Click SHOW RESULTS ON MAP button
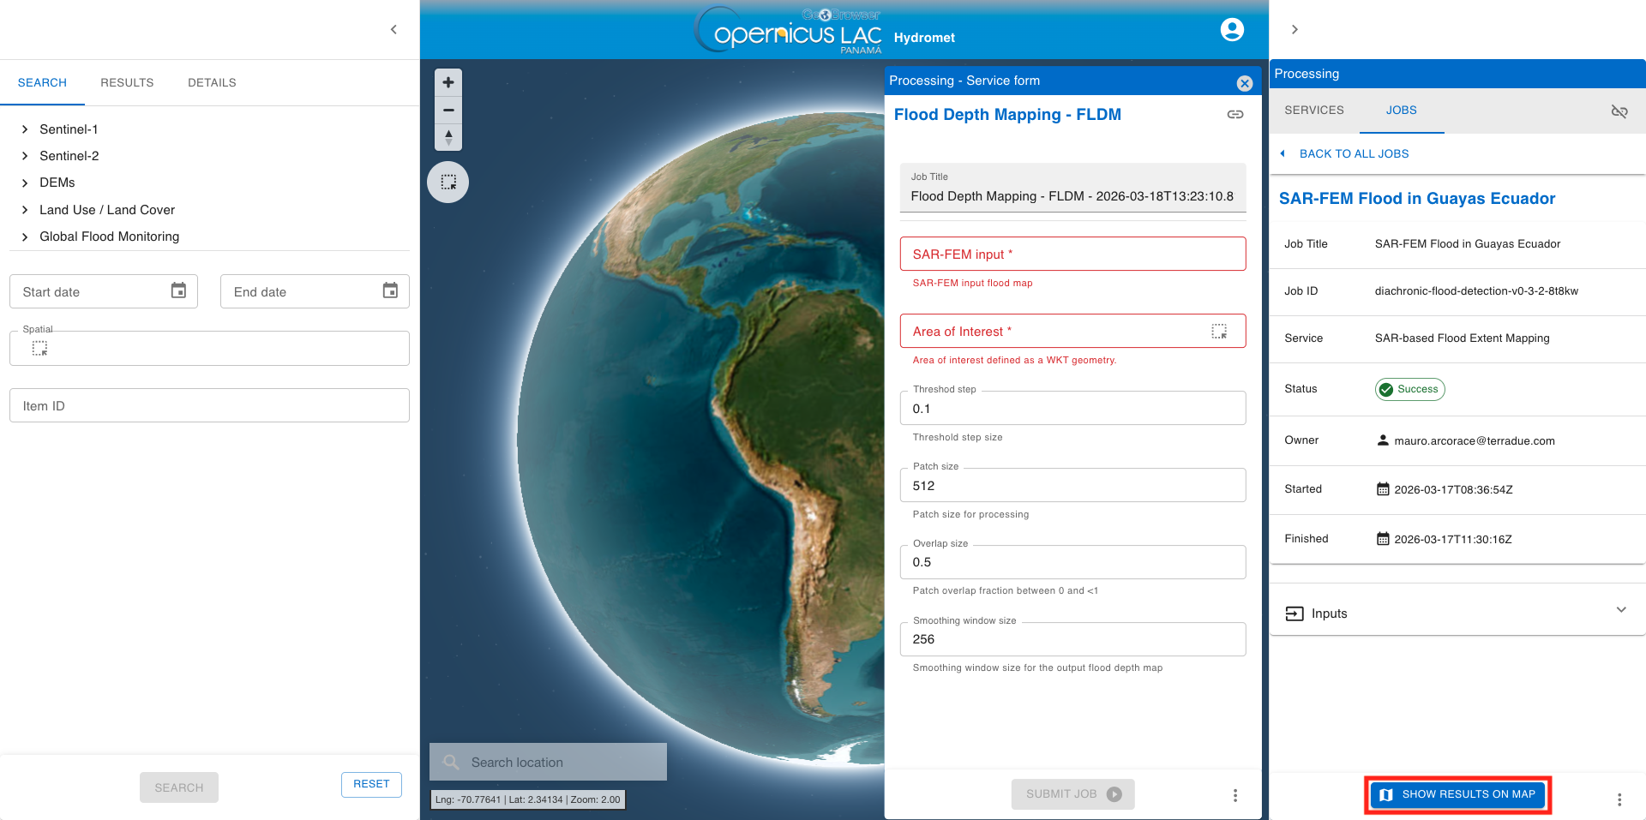 [x=1458, y=794]
